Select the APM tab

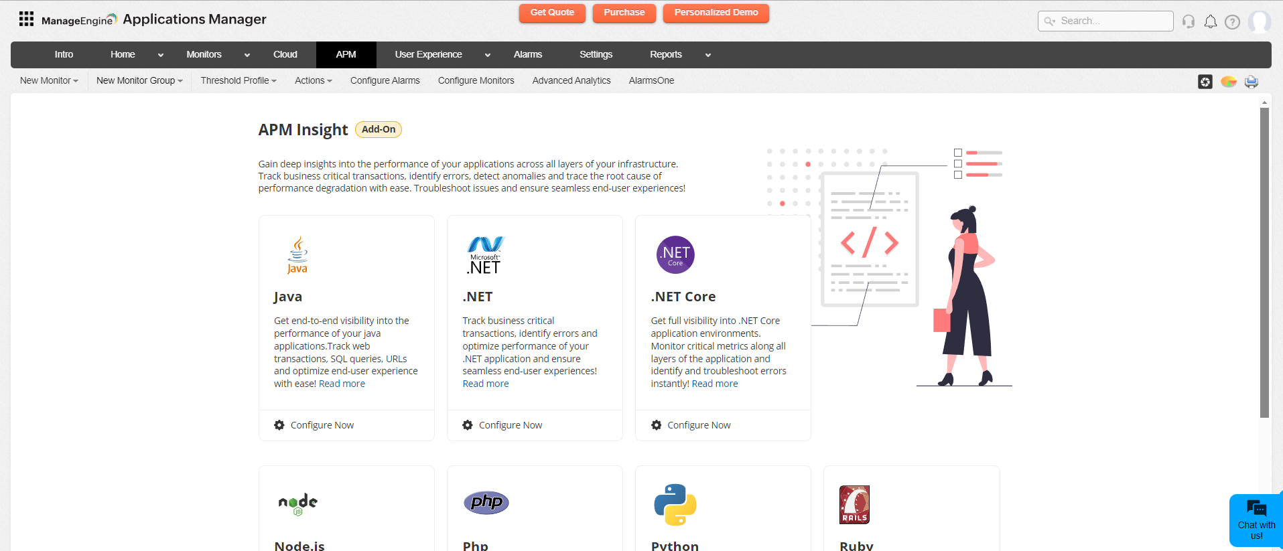346,55
